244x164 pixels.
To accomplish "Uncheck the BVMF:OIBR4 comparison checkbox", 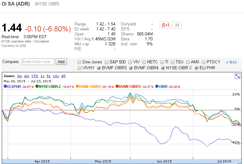I will (131, 68).
